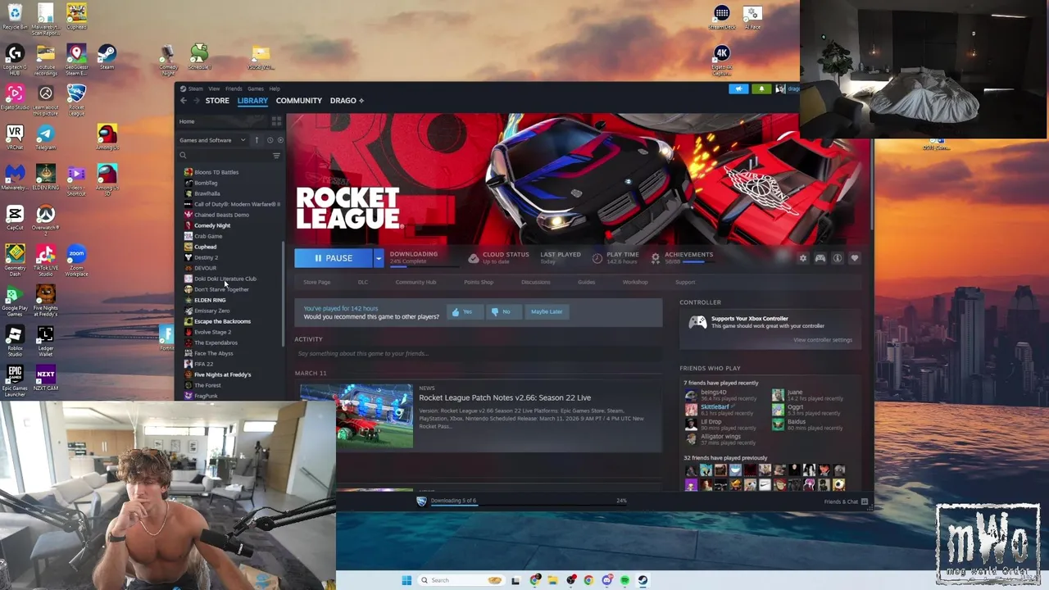1049x590 pixels.
Task: Open the Games menu
Action: (256, 88)
